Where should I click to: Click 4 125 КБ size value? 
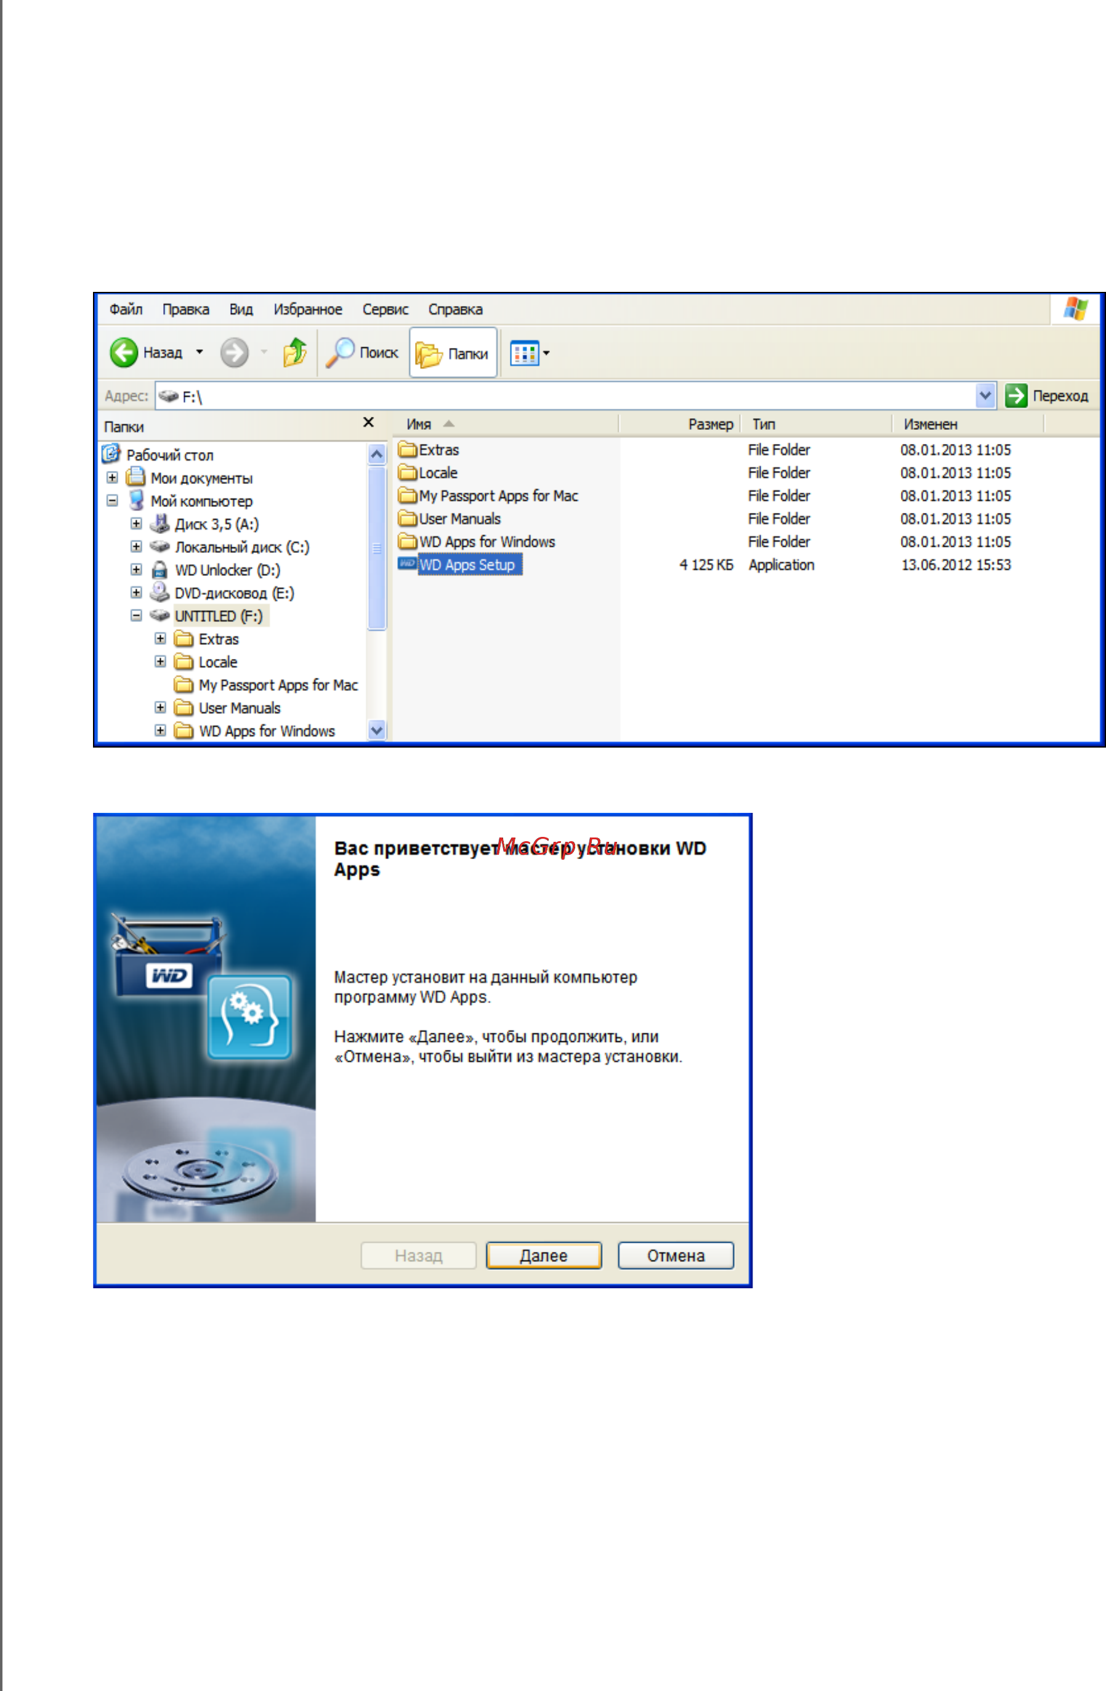tap(706, 565)
